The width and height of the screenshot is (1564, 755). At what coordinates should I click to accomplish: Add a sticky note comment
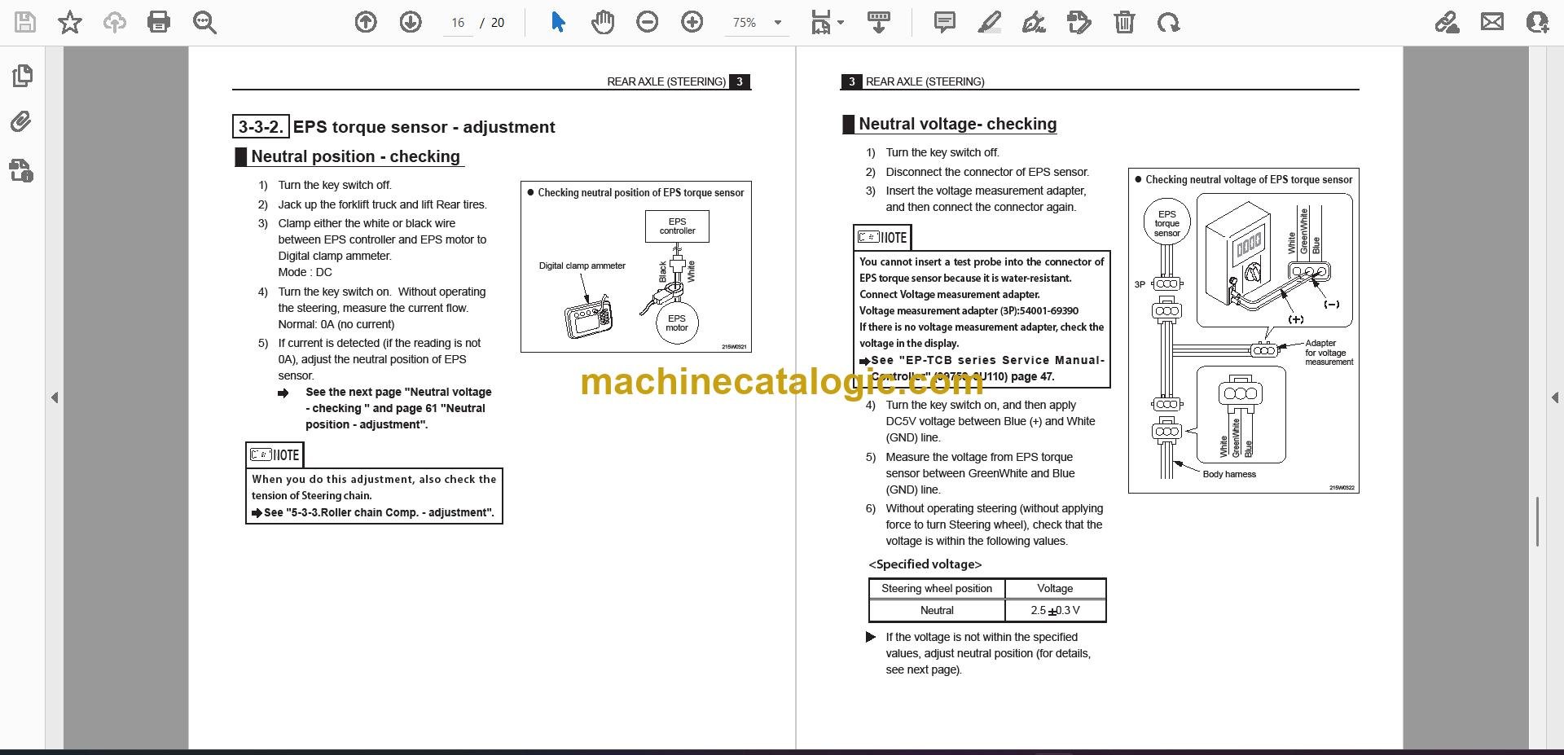[945, 22]
